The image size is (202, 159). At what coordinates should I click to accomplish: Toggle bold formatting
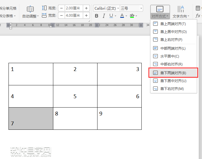click(97, 16)
